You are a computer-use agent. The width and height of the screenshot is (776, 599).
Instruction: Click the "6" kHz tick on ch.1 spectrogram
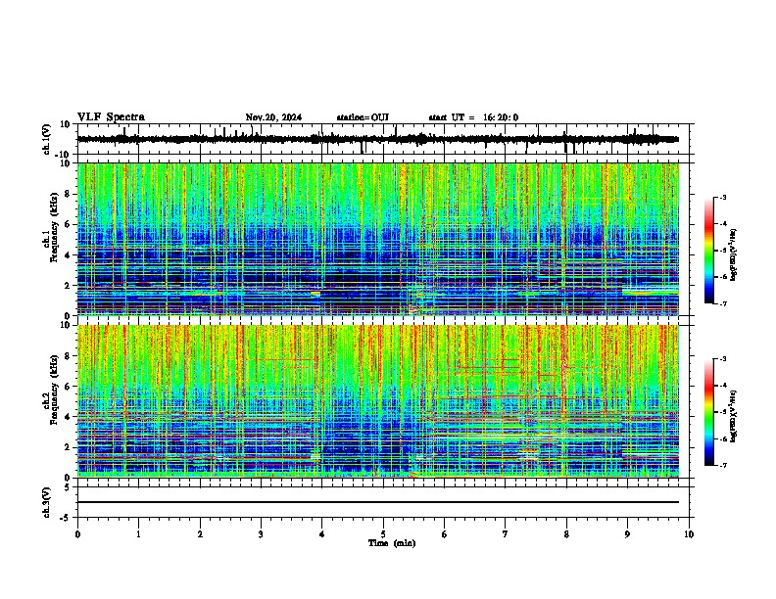coord(68,224)
